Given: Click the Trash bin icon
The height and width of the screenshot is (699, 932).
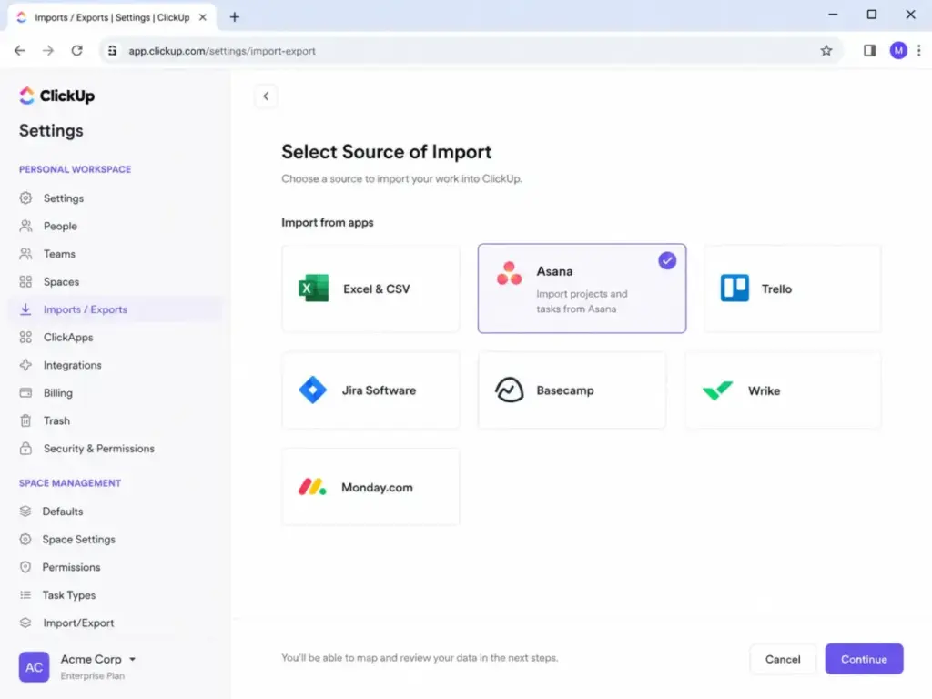Looking at the screenshot, I should click(25, 420).
